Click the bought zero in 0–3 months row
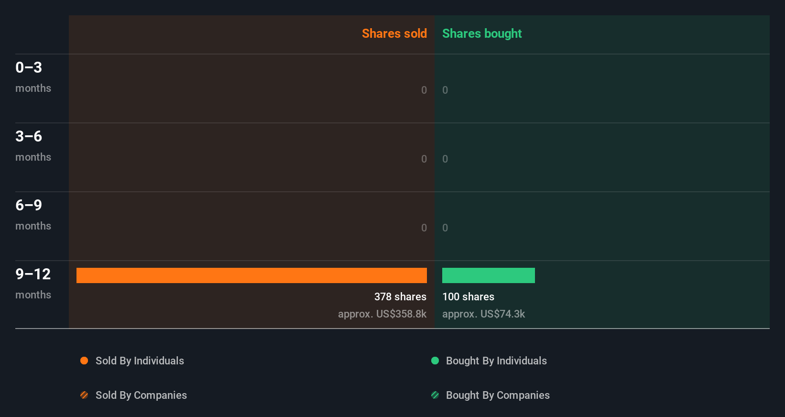 (445, 90)
